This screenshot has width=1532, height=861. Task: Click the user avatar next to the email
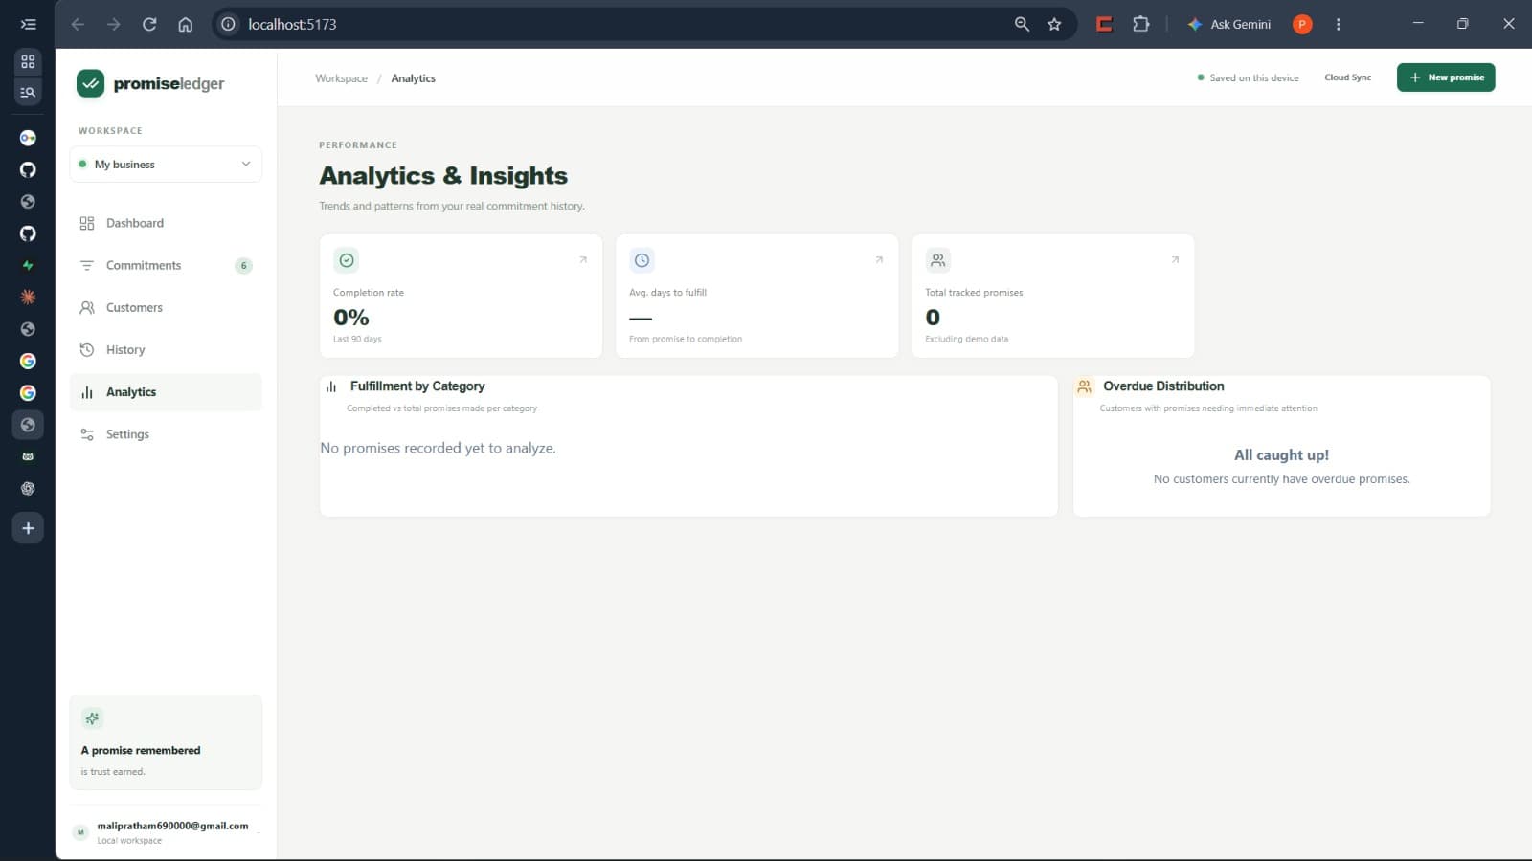pyautogui.click(x=80, y=832)
